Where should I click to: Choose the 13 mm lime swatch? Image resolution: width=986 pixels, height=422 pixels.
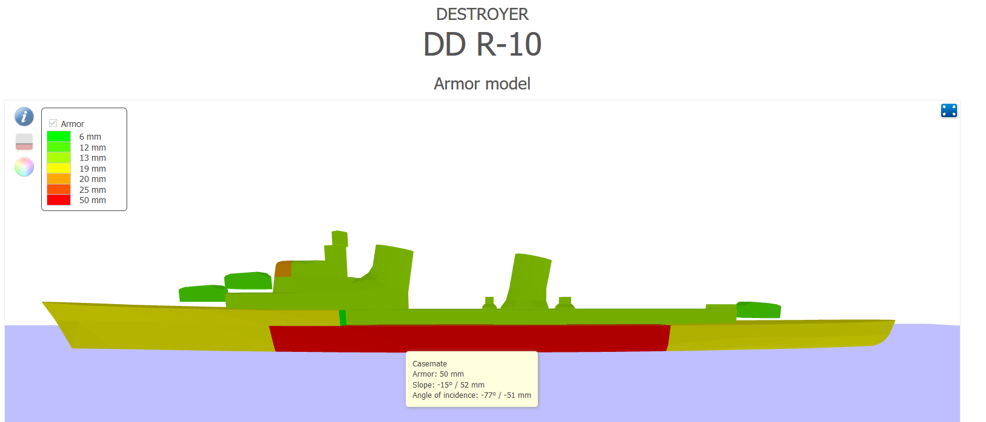(59, 158)
